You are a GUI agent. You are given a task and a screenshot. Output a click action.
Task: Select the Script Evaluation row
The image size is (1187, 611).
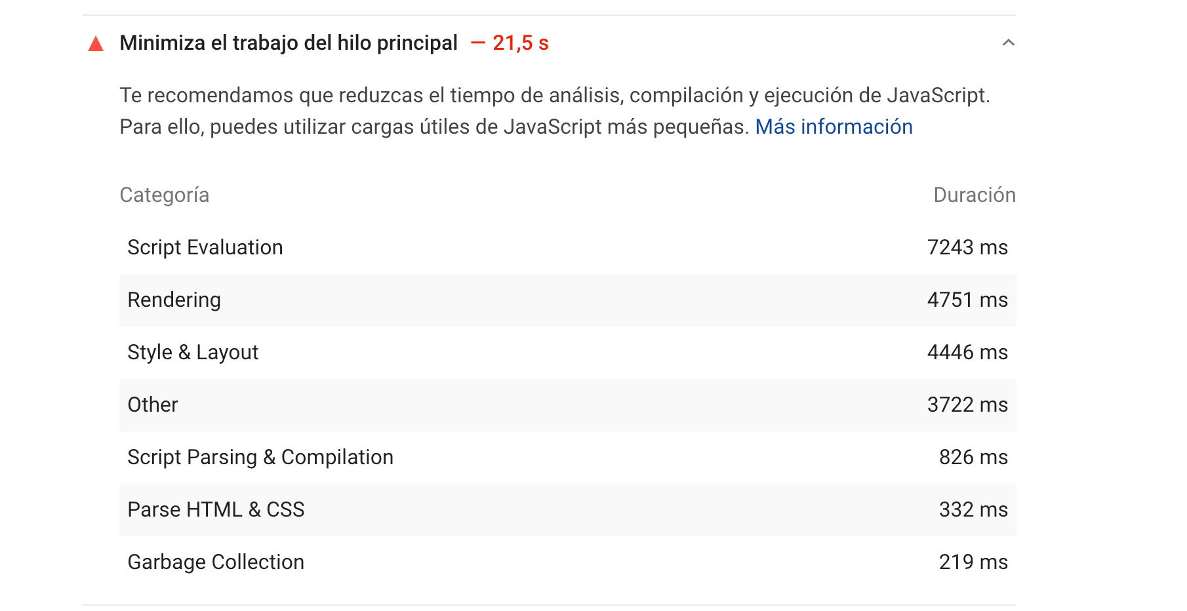click(x=568, y=248)
